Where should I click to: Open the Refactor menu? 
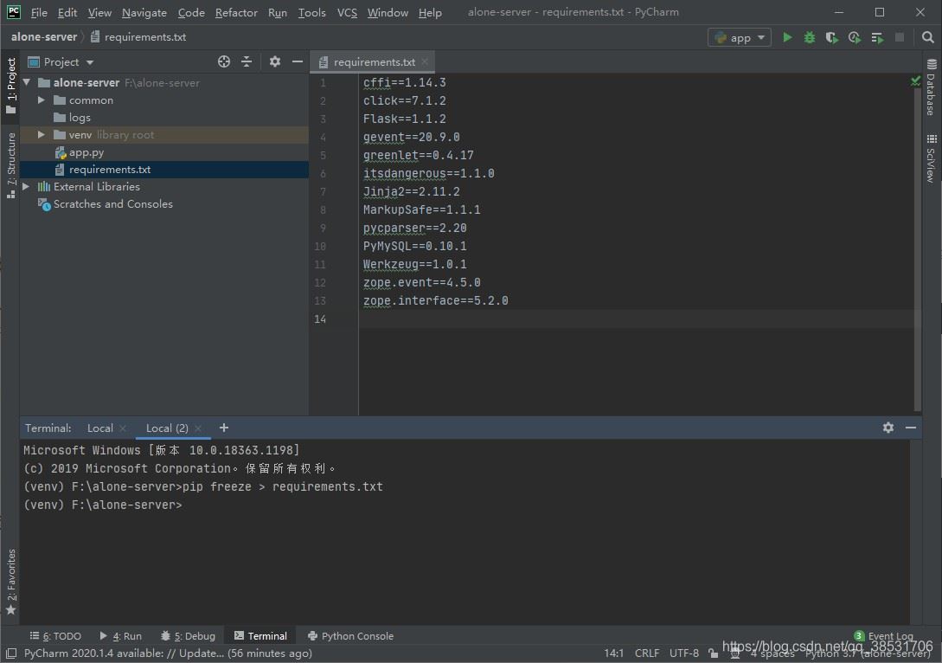click(x=236, y=12)
